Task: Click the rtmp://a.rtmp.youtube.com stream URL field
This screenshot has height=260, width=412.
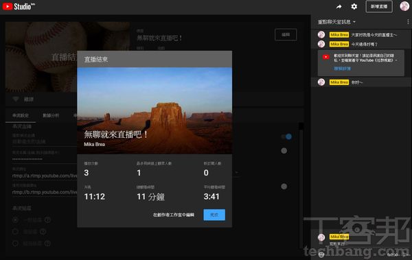Action: (45, 176)
